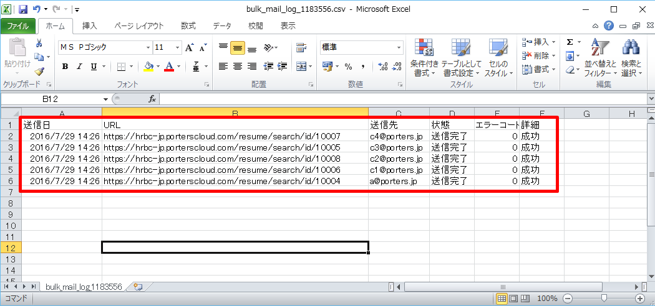Image resolution: width=655 pixels, height=306 pixels.
Task: Toggle bold formatting
Action: tap(65, 67)
